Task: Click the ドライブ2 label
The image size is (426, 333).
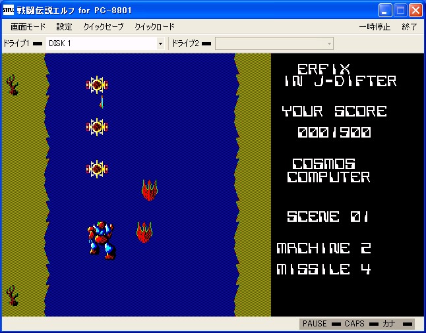Action: click(x=185, y=43)
